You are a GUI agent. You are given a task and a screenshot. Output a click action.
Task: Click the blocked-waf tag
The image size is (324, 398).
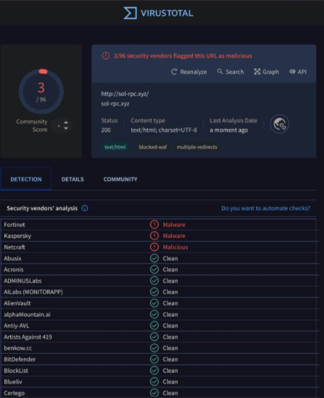[x=153, y=147]
